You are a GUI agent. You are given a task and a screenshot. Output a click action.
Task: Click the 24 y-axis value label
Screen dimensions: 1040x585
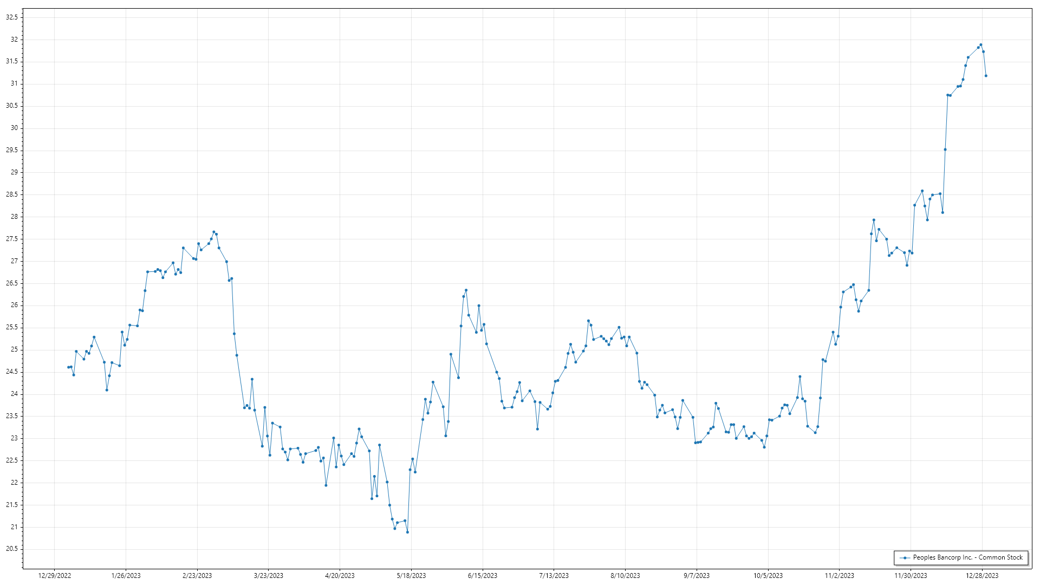click(14, 394)
